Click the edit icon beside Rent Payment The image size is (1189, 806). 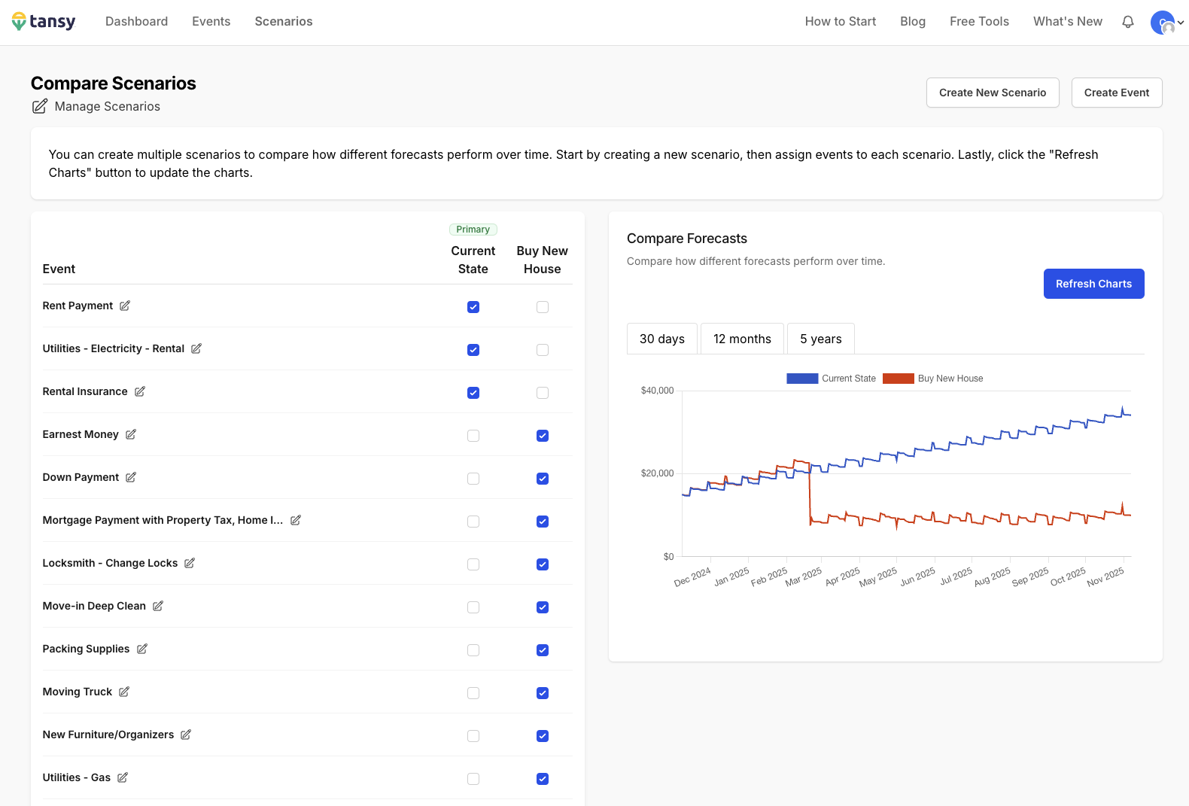coord(125,306)
